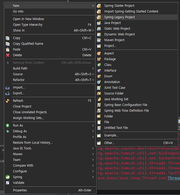180x195 pixels.
Task: Expand the Show In submenu arrow
Action: pos(93,30)
